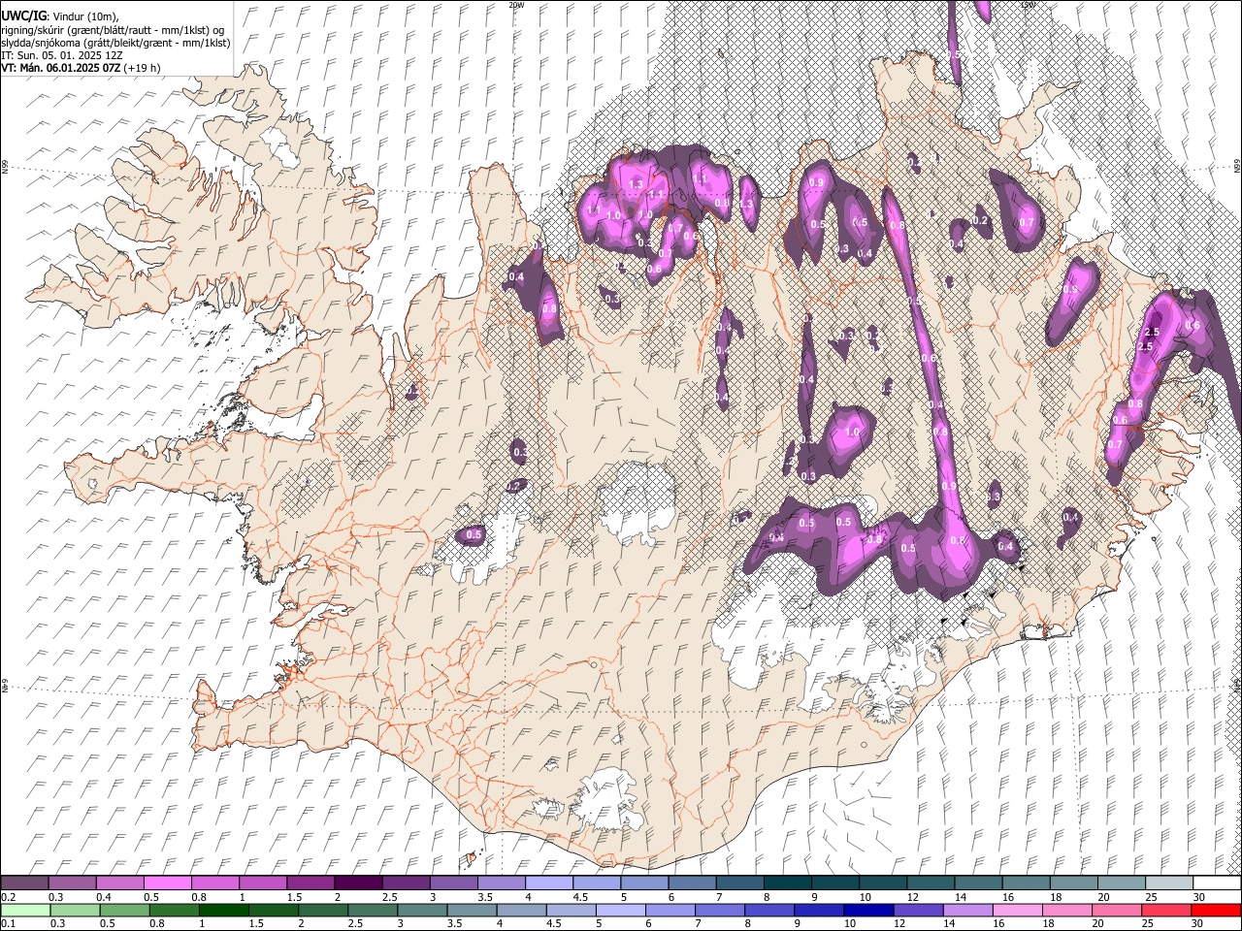Select the 16 light pink swatch in lower legend

(x=1017, y=911)
